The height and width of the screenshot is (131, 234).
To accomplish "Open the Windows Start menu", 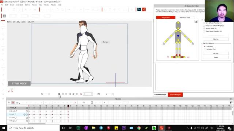I will pyautogui.click(x=4, y=128).
